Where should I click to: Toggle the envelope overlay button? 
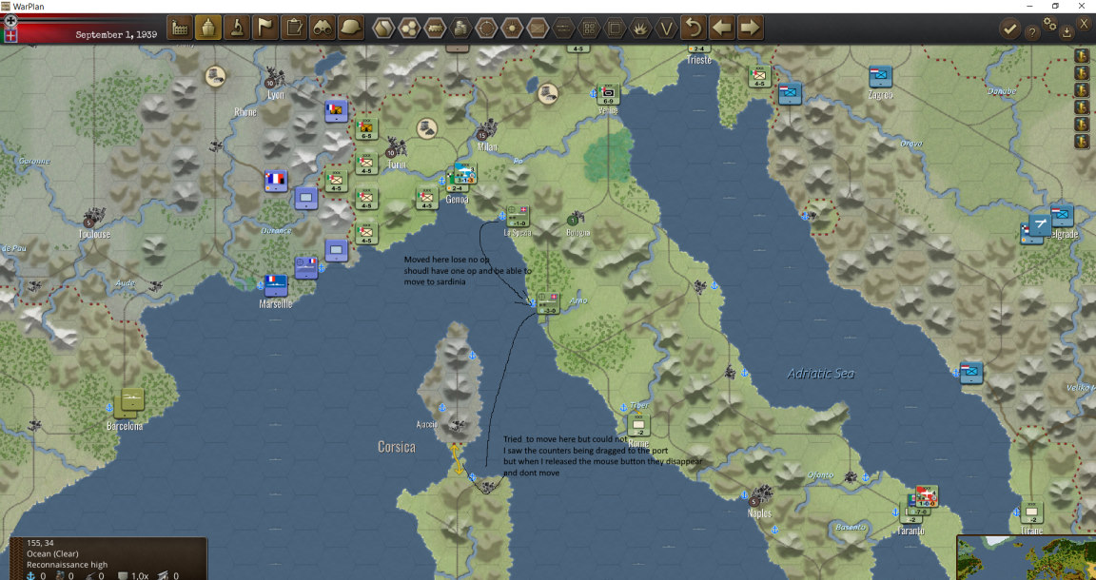tap(538, 28)
